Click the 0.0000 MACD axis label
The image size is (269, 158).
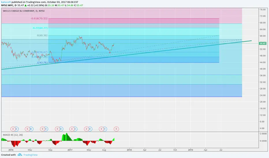pyautogui.click(x=263, y=141)
